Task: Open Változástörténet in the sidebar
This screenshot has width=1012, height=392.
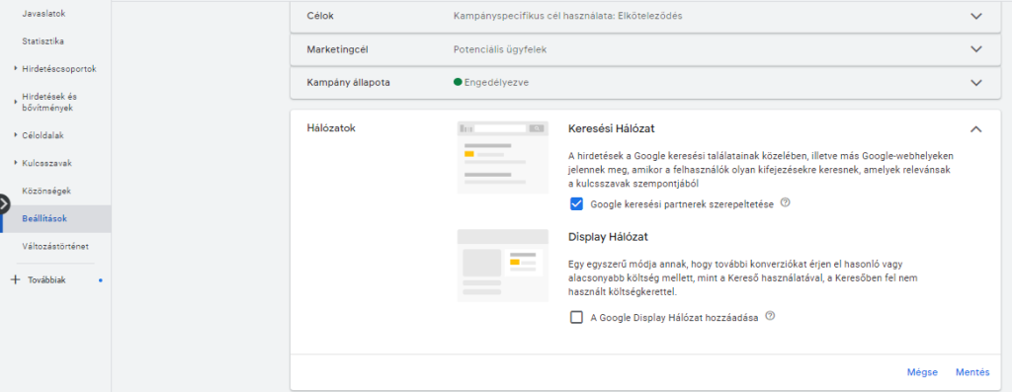Action: click(x=55, y=246)
